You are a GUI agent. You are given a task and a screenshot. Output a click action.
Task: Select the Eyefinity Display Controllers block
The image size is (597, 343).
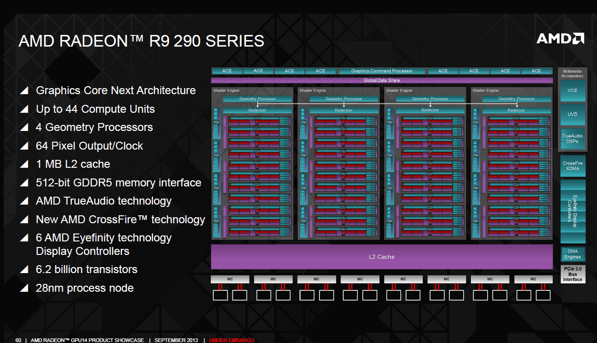pyautogui.click(x=572, y=211)
